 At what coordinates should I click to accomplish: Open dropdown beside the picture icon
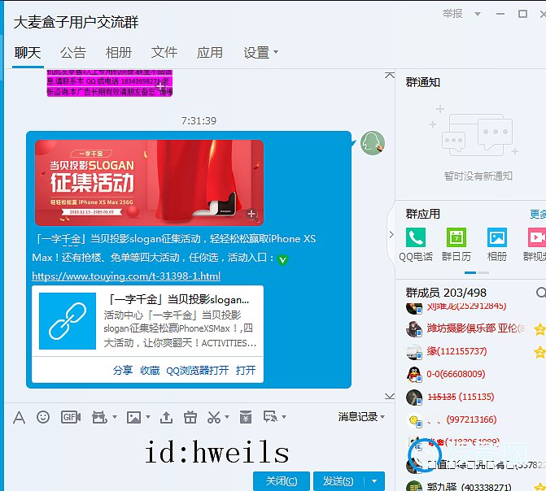point(148,416)
